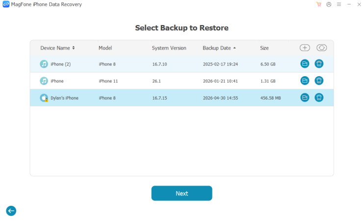
Task: Open the shopping cart icon
Action: coord(319,4)
